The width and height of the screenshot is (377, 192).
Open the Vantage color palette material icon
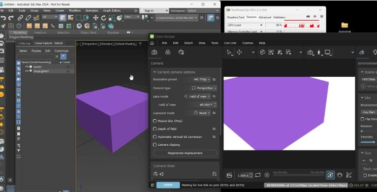pyautogui.click(x=262, y=52)
